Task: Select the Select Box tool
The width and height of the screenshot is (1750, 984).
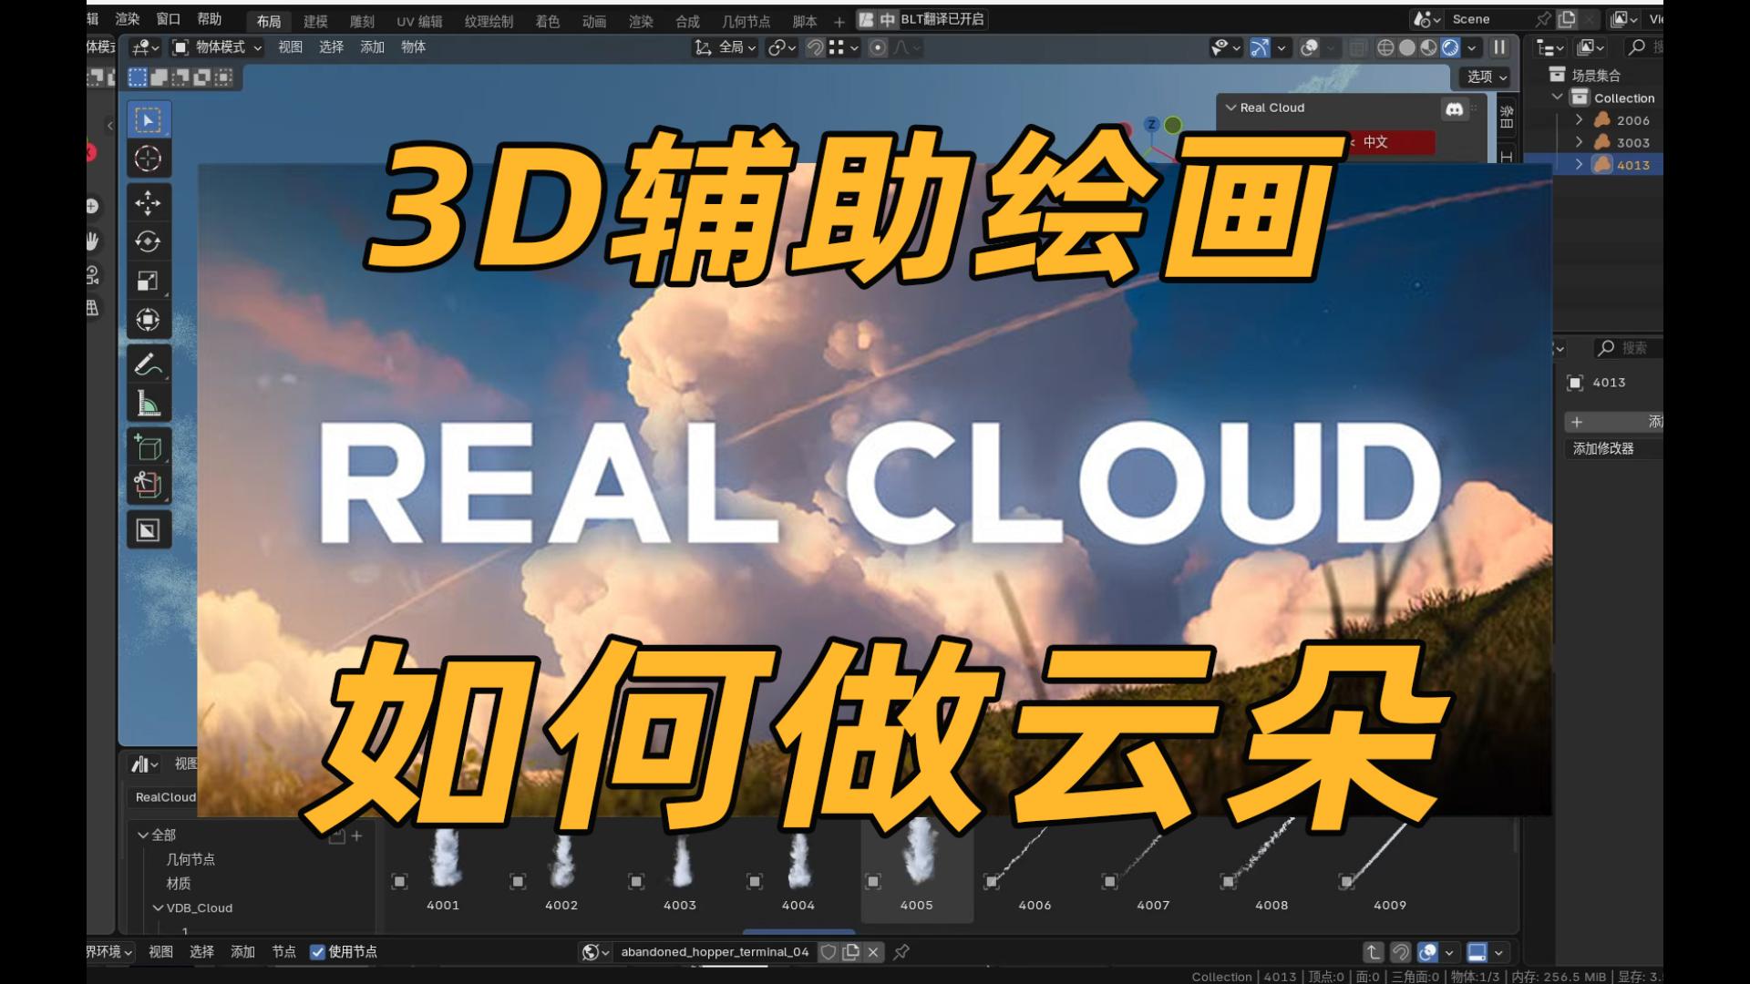Action: [148, 119]
